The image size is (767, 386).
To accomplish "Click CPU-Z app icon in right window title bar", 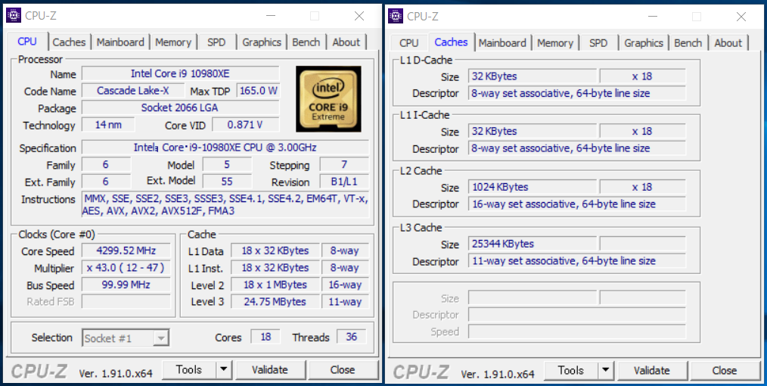I will [x=396, y=16].
